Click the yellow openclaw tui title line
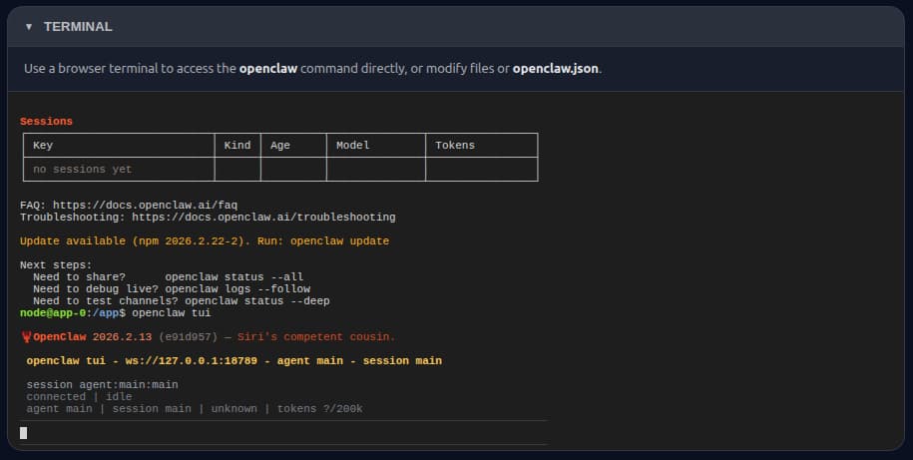Image resolution: width=913 pixels, height=460 pixels. coord(233,360)
